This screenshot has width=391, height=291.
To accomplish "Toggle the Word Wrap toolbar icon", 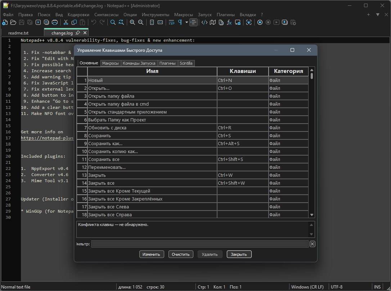I will click(x=171, y=22).
